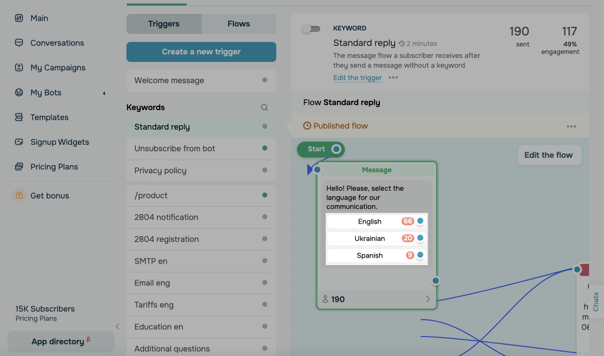
Task: Click the Signup Widgets icon
Action: 19,142
